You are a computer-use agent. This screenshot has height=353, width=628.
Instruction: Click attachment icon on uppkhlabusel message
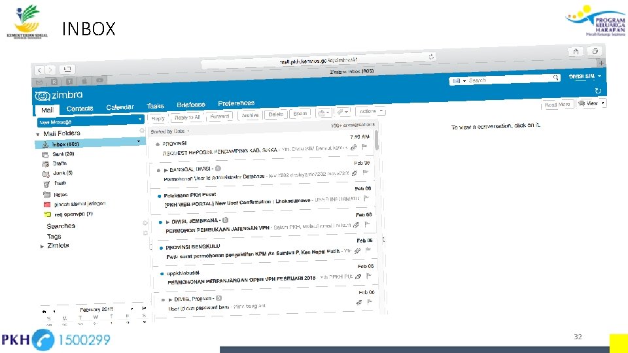[x=358, y=276]
